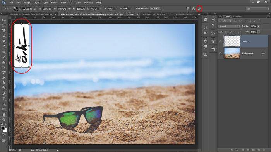The width and height of the screenshot is (271, 152).
Task: Hide the Background layer eye icon
Action: (220, 53)
